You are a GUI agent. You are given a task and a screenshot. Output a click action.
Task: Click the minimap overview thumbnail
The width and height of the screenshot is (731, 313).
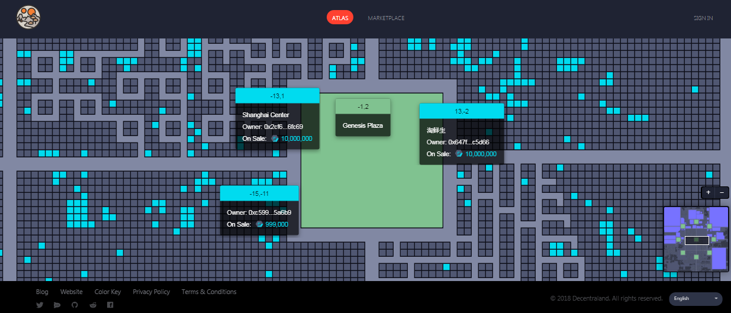click(696, 239)
